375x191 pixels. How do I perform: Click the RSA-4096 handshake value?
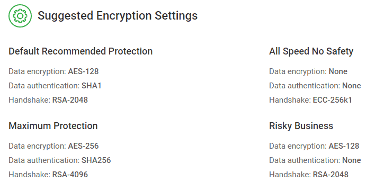[70, 175]
